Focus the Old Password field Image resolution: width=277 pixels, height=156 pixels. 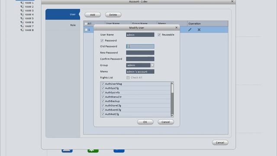140,46
